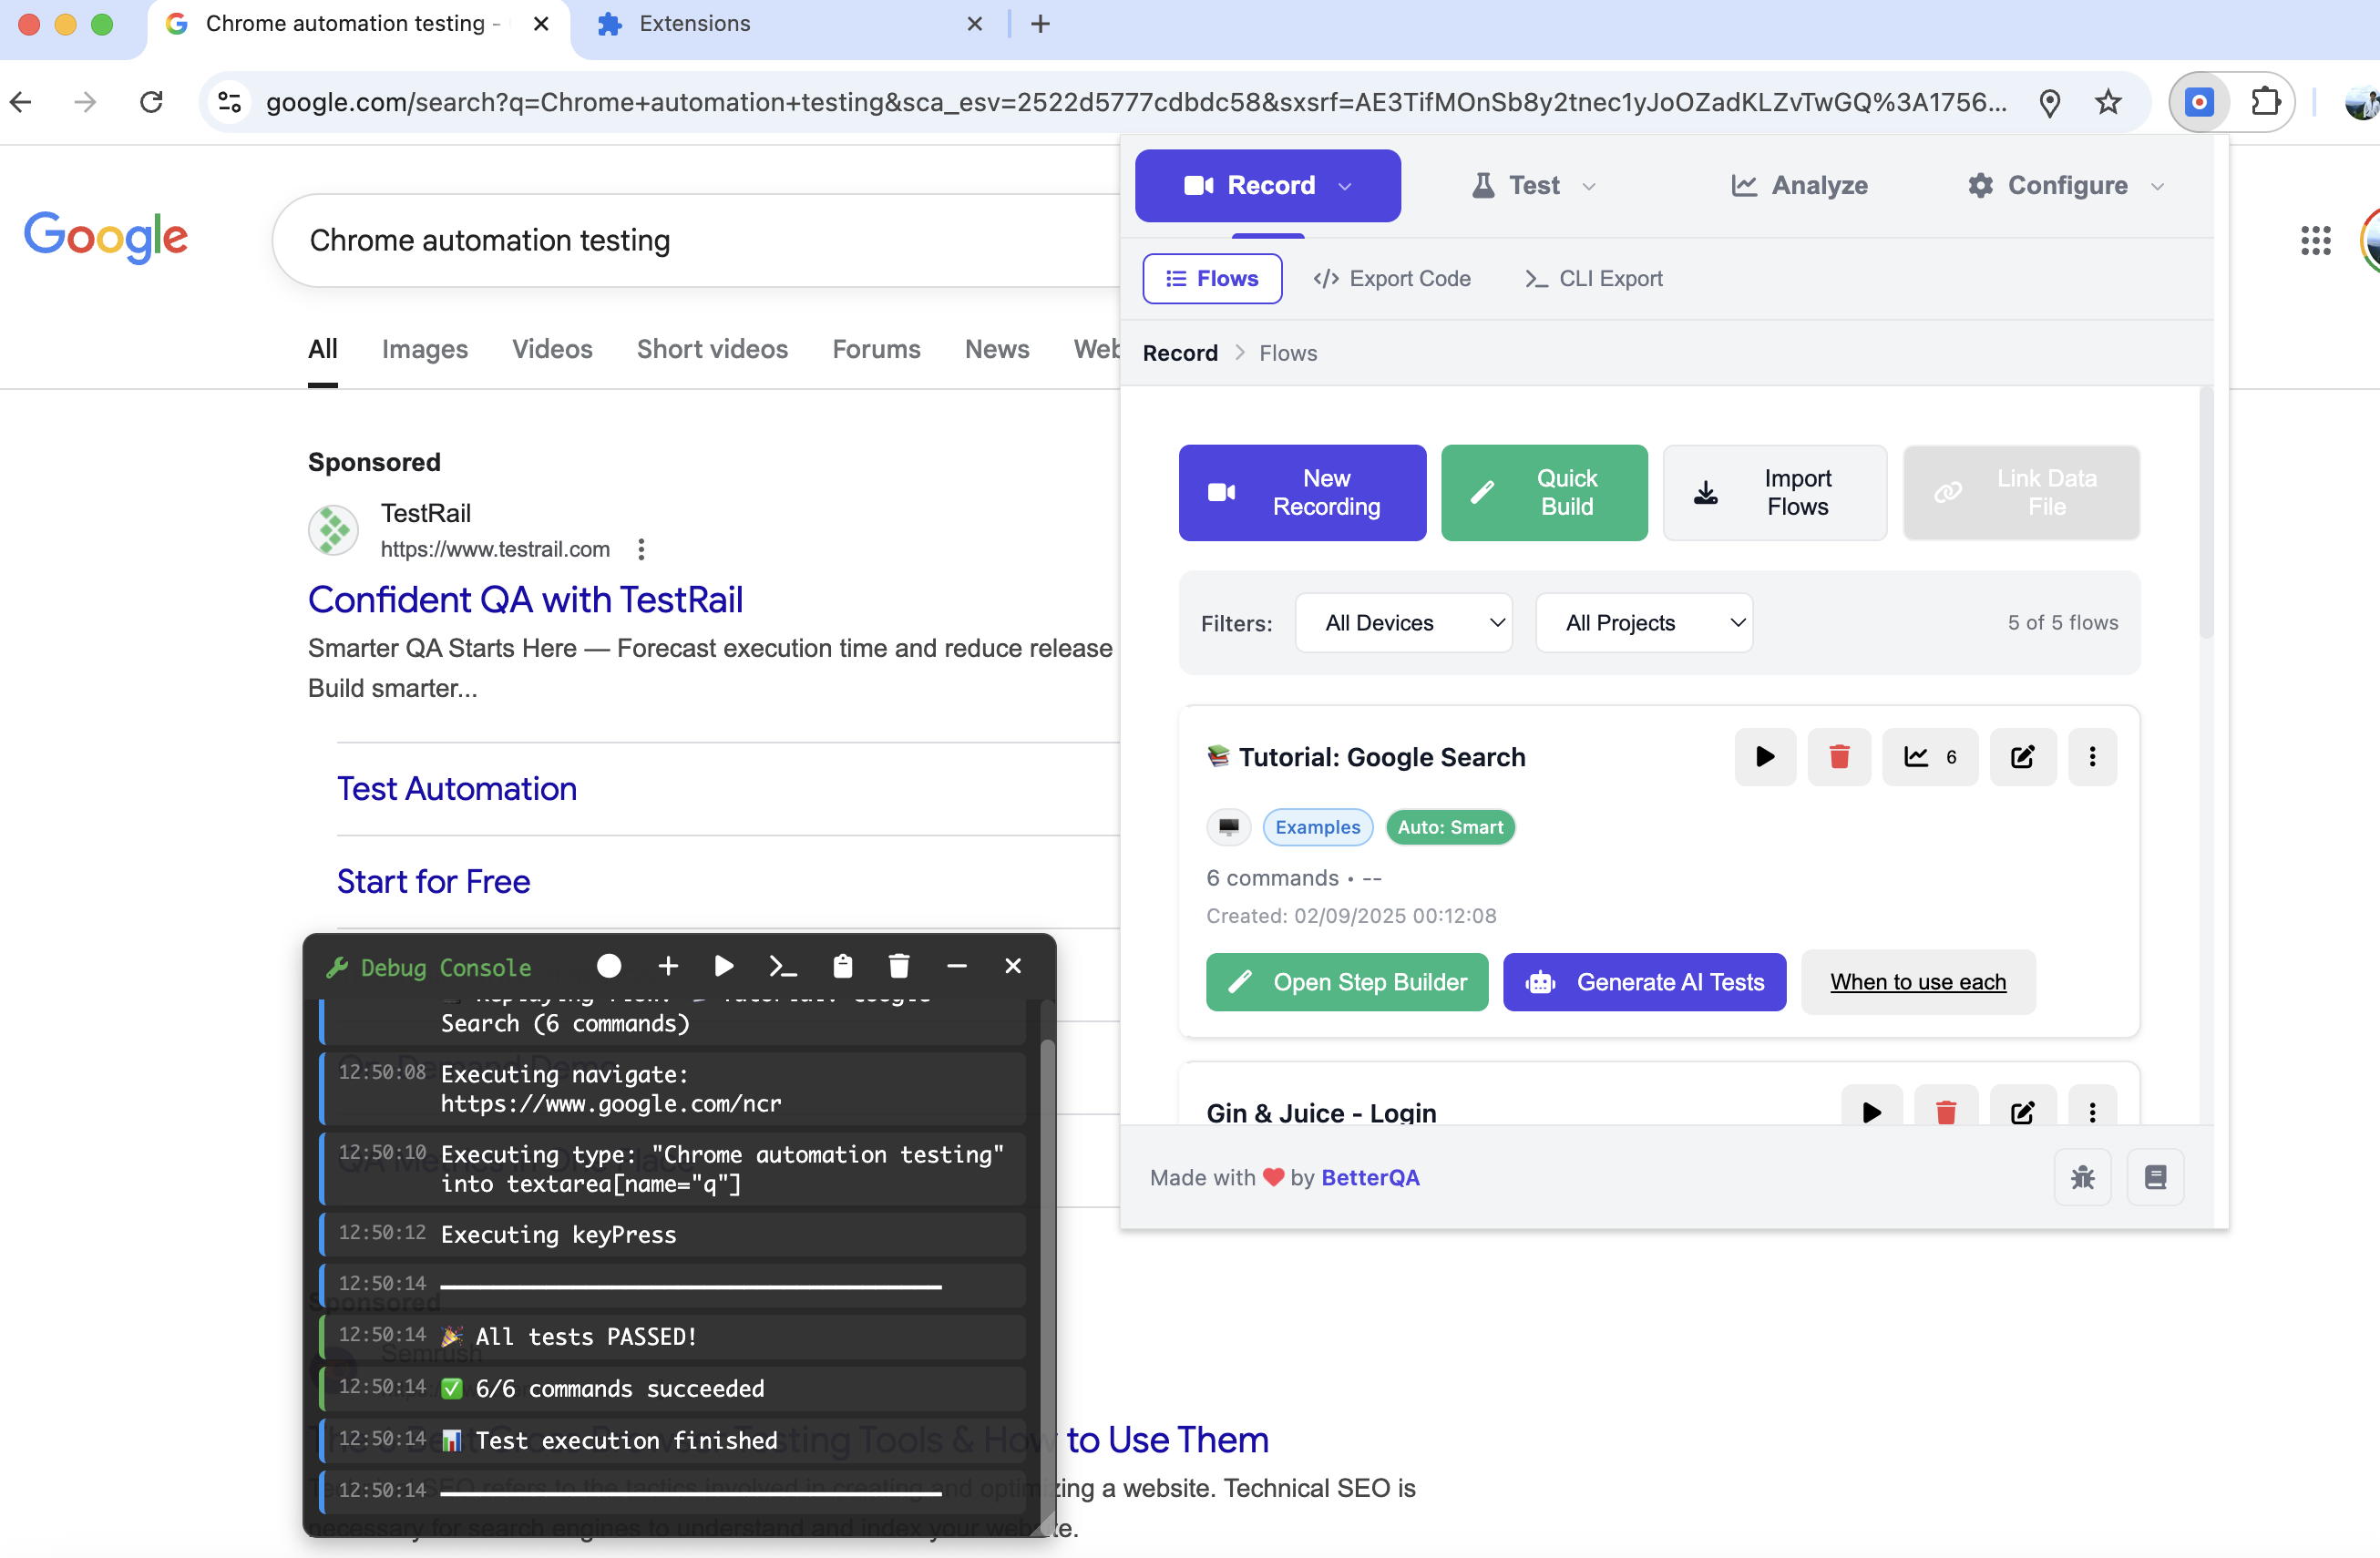The image size is (2380, 1558).
Task: Open the 'When to use each' link
Action: point(1917,982)
